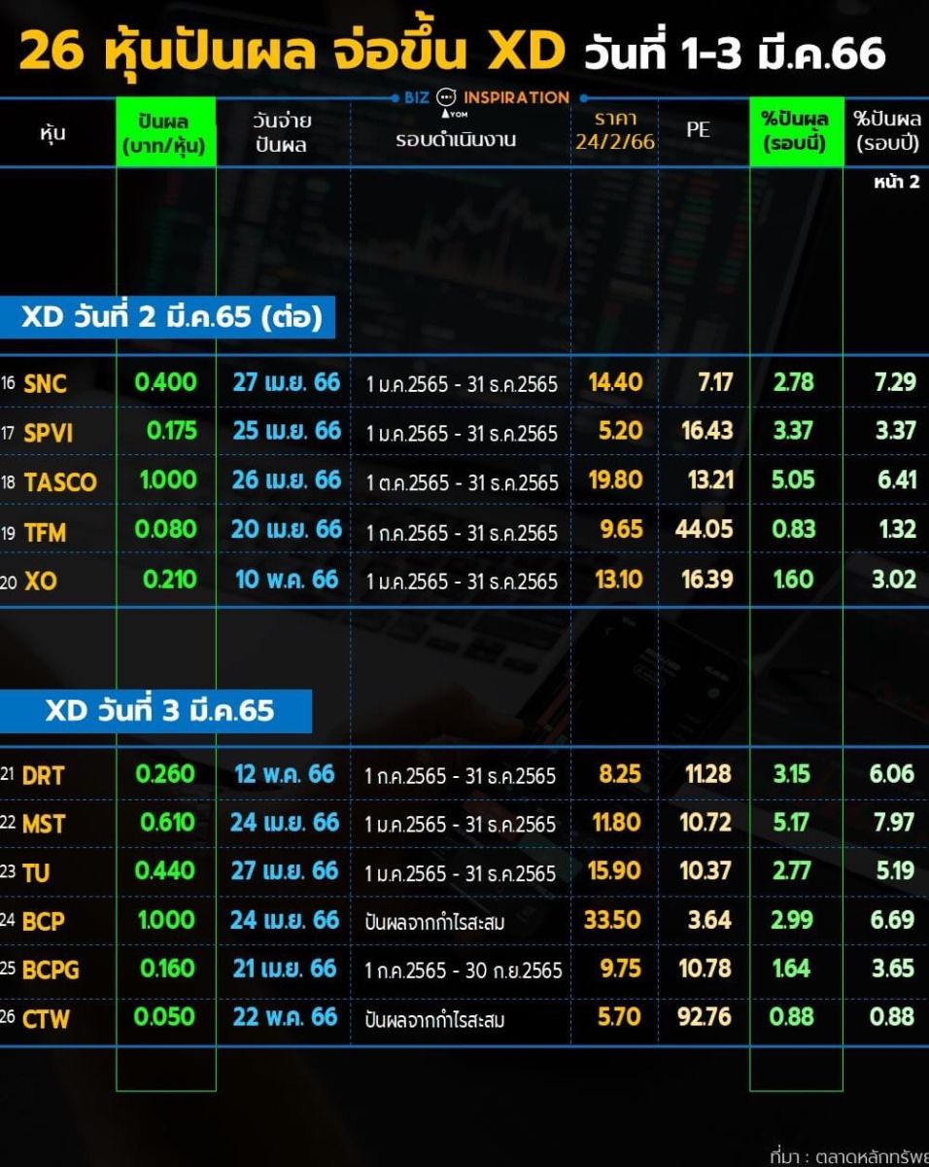Open the XD วันที่ 2 มี.ค.65 (ต่อ) banner
The image size is (929, 1167).
[171, 318]
